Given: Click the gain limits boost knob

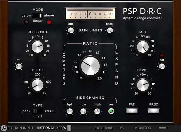Looking at the screenshot, I should point(110,31).
